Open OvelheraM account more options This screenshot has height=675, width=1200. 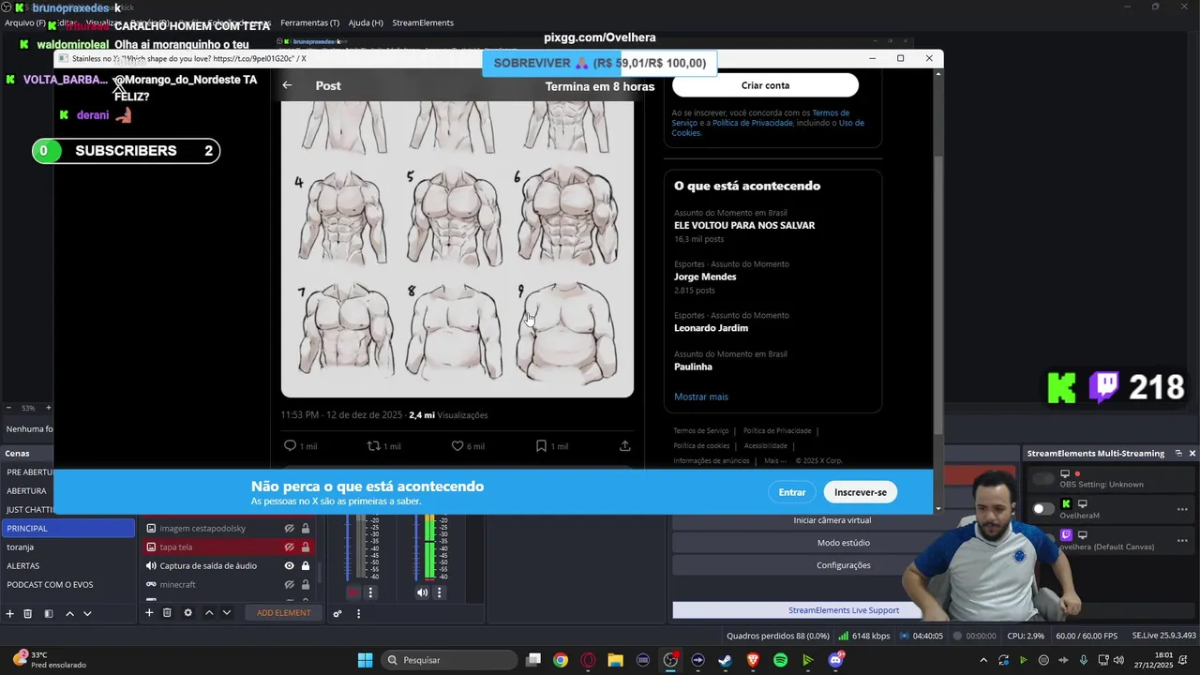tap(1182, 509)
